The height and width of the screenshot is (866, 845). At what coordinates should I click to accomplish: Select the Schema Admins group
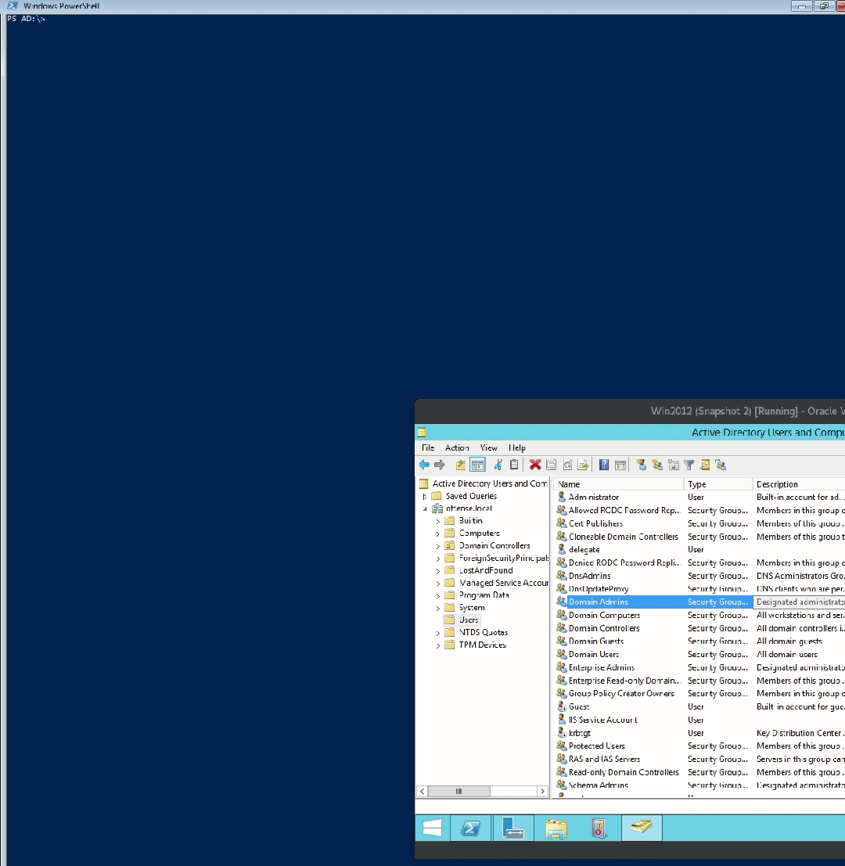(598, 785)
